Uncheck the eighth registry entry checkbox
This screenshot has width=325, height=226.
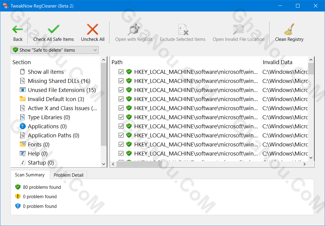[121, 136]
